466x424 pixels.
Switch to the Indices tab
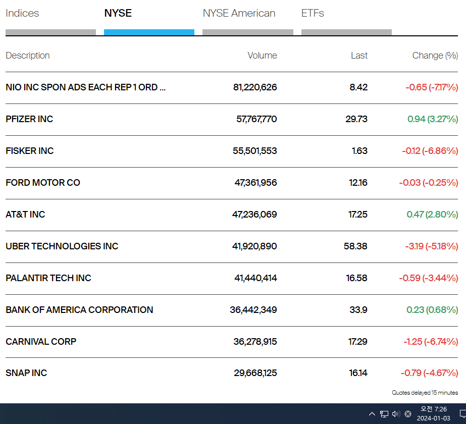(x=22, y=13)
